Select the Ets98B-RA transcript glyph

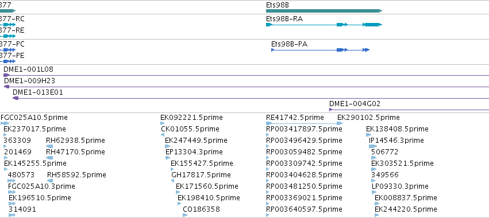[x=324, y=25]
